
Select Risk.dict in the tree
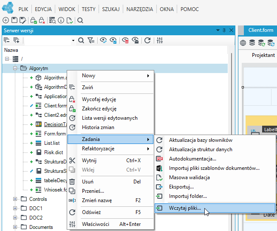pyautogui.click(x=54, y=152)
